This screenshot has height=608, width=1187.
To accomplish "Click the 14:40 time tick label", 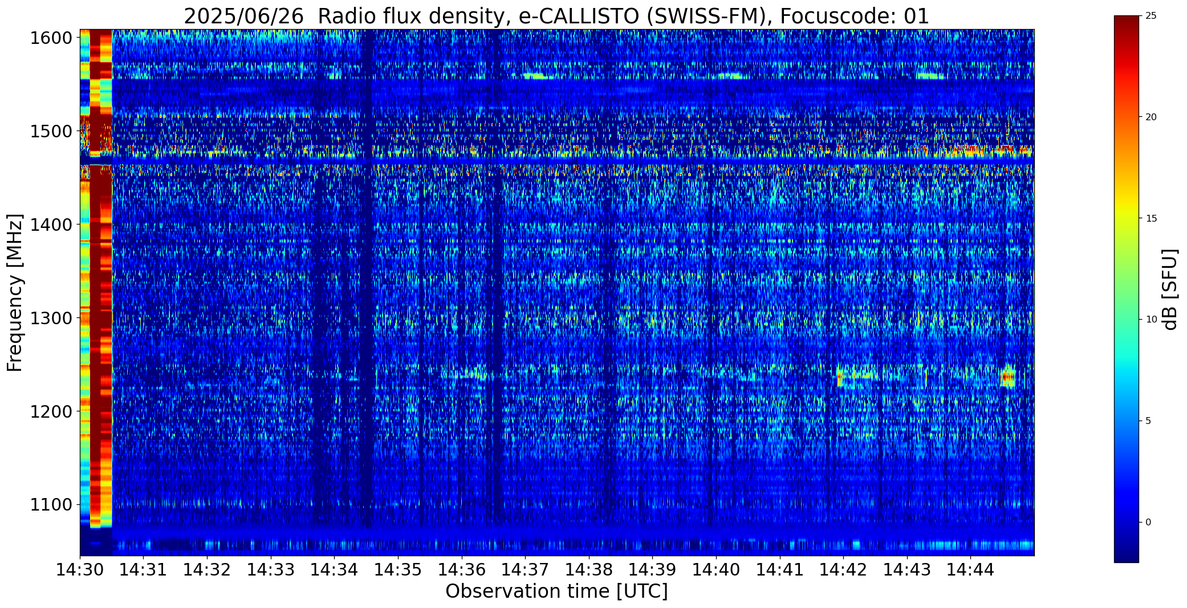I will point(717,570).
